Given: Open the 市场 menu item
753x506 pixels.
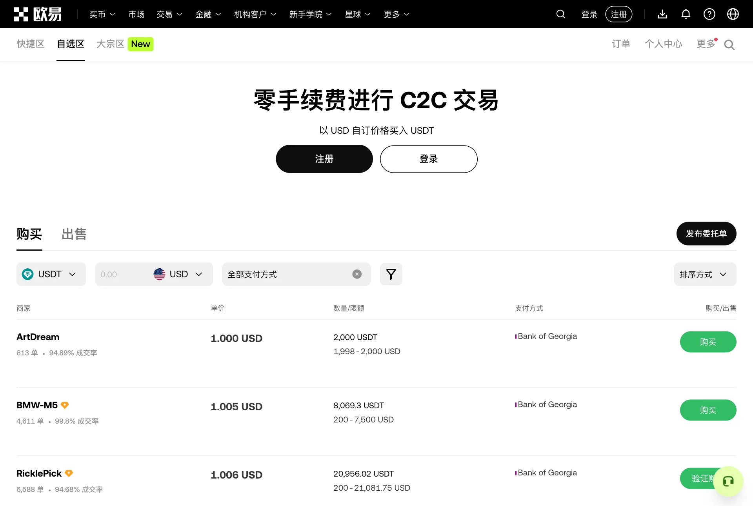Looking at the screenshot, I should coord(136,15).
